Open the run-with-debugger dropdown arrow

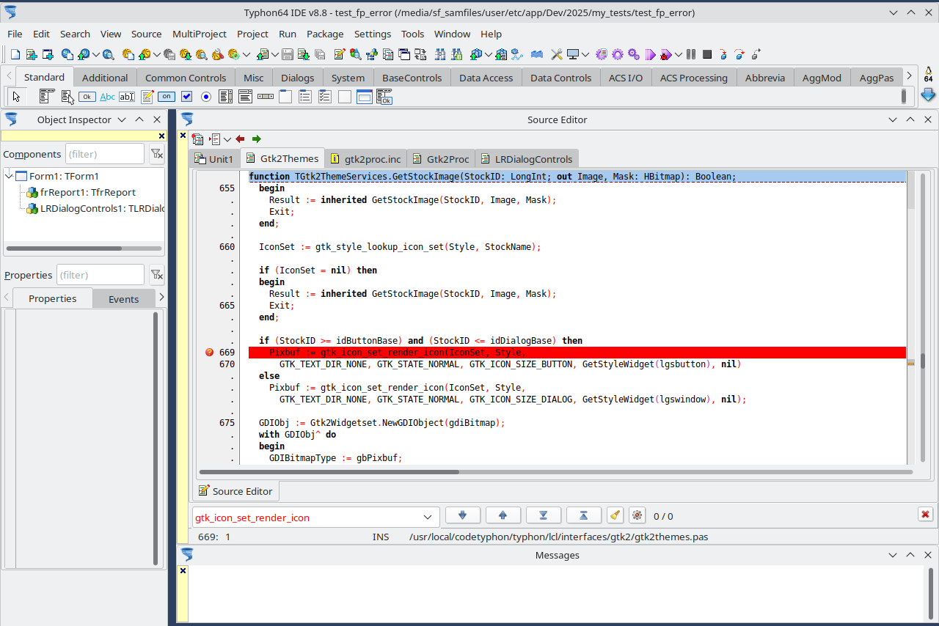679,54
